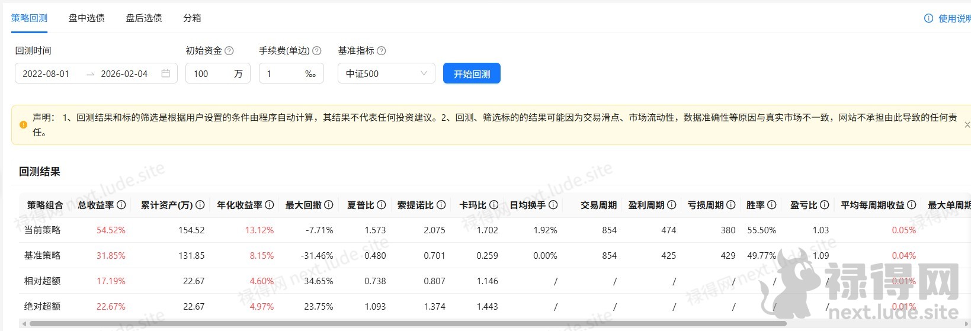971x331 pixels.
Task: Click the info icon next to 总收益率
Action: tap(121, 205)
